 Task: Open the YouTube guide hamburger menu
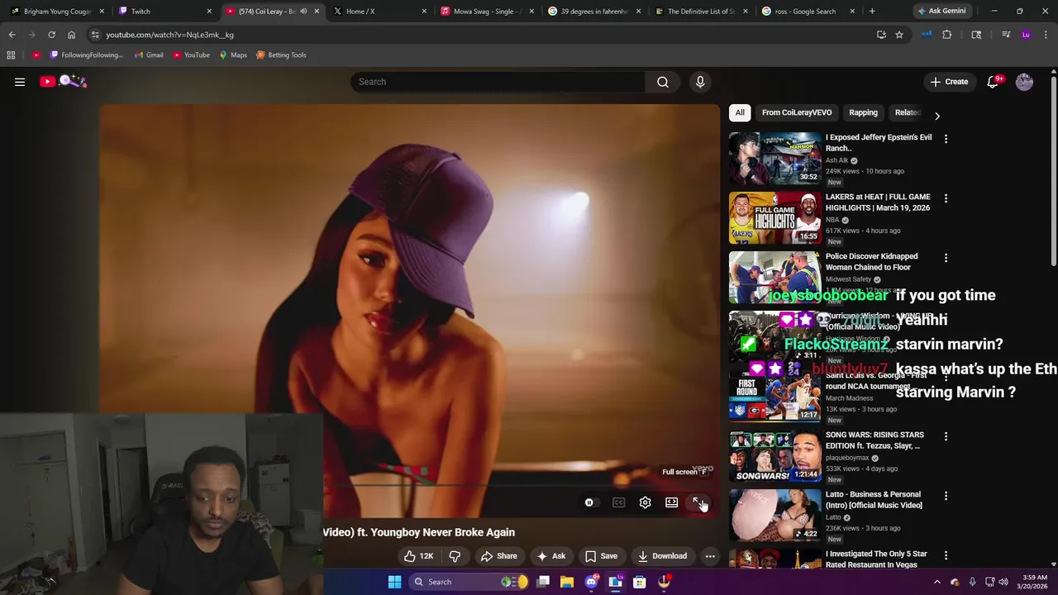click(x=20, y=82)
